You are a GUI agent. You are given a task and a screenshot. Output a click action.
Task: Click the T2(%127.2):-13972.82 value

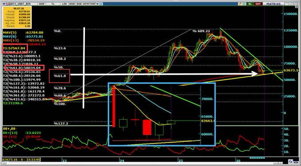(x=23, y=83)
